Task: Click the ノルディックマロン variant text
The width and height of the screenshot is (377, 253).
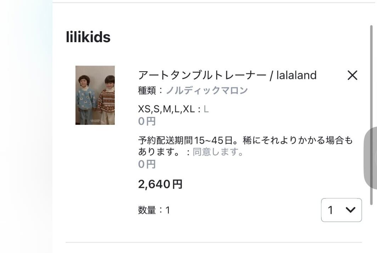Action: 207,90
